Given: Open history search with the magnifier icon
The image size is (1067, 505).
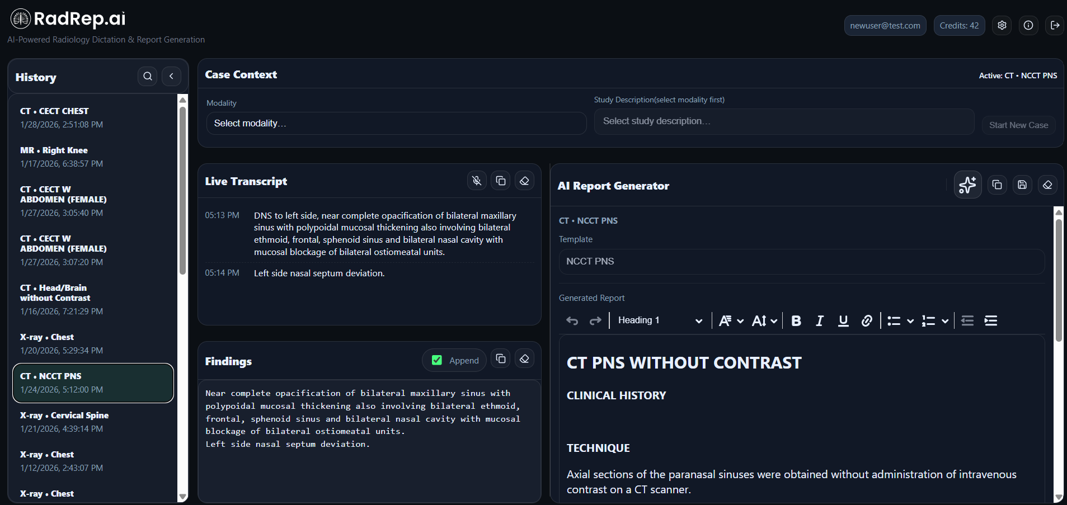Looking at the screenshot, I should pos(147,76).
